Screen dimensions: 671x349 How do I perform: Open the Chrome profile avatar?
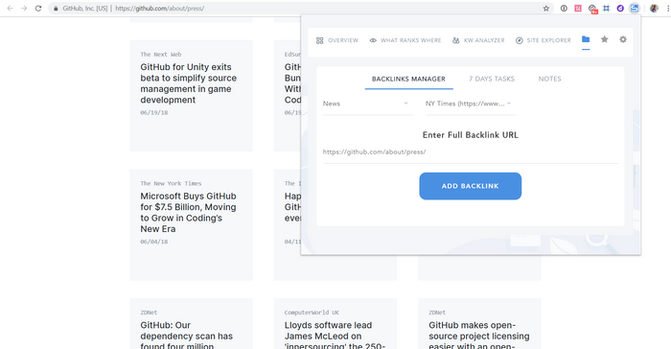pos(654,8)
